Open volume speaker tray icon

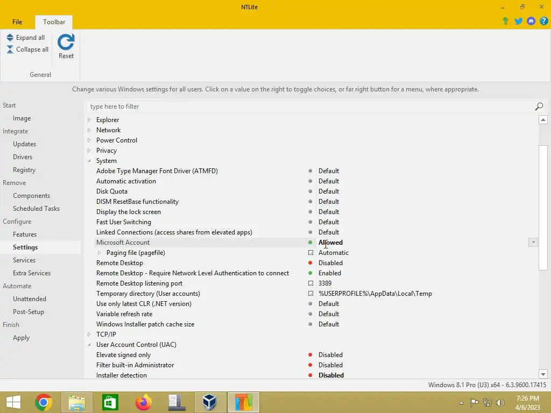coord(500,402)
